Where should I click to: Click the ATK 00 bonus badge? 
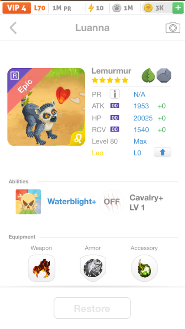[x=115, y=106]
